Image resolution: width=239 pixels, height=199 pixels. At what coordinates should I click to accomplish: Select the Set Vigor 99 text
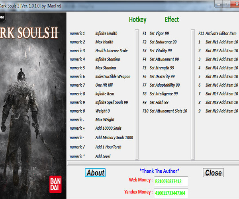(x=159, y=33)
